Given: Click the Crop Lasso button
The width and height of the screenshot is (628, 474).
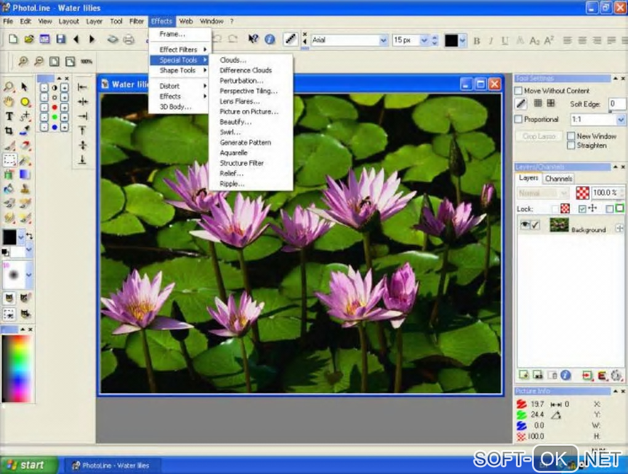Looking at the screenshot, I should tap(539, 136).
